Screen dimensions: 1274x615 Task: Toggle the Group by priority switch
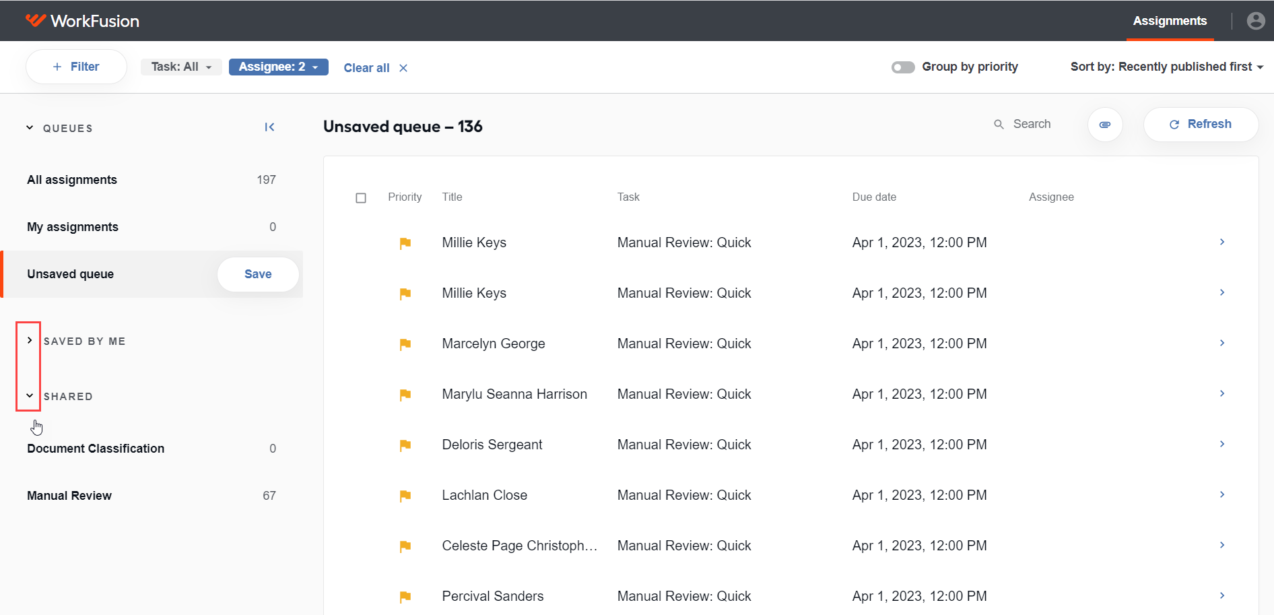coord(903,67)
